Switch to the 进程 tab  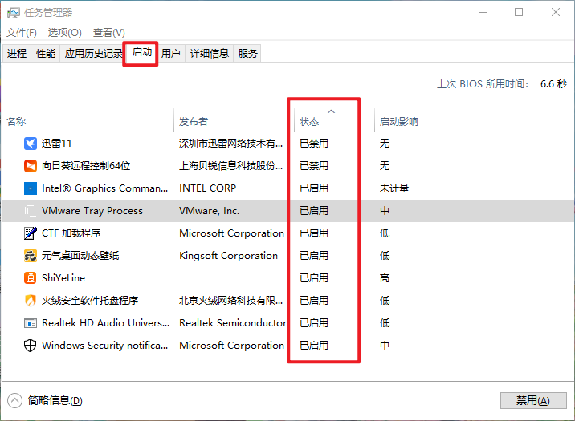click(17, 54)
